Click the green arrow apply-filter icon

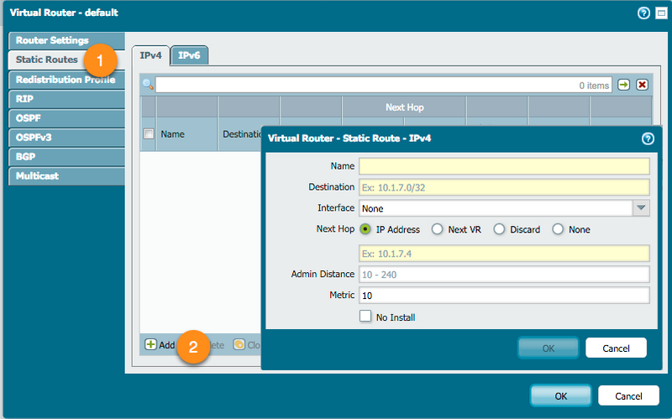click(624, 85)
